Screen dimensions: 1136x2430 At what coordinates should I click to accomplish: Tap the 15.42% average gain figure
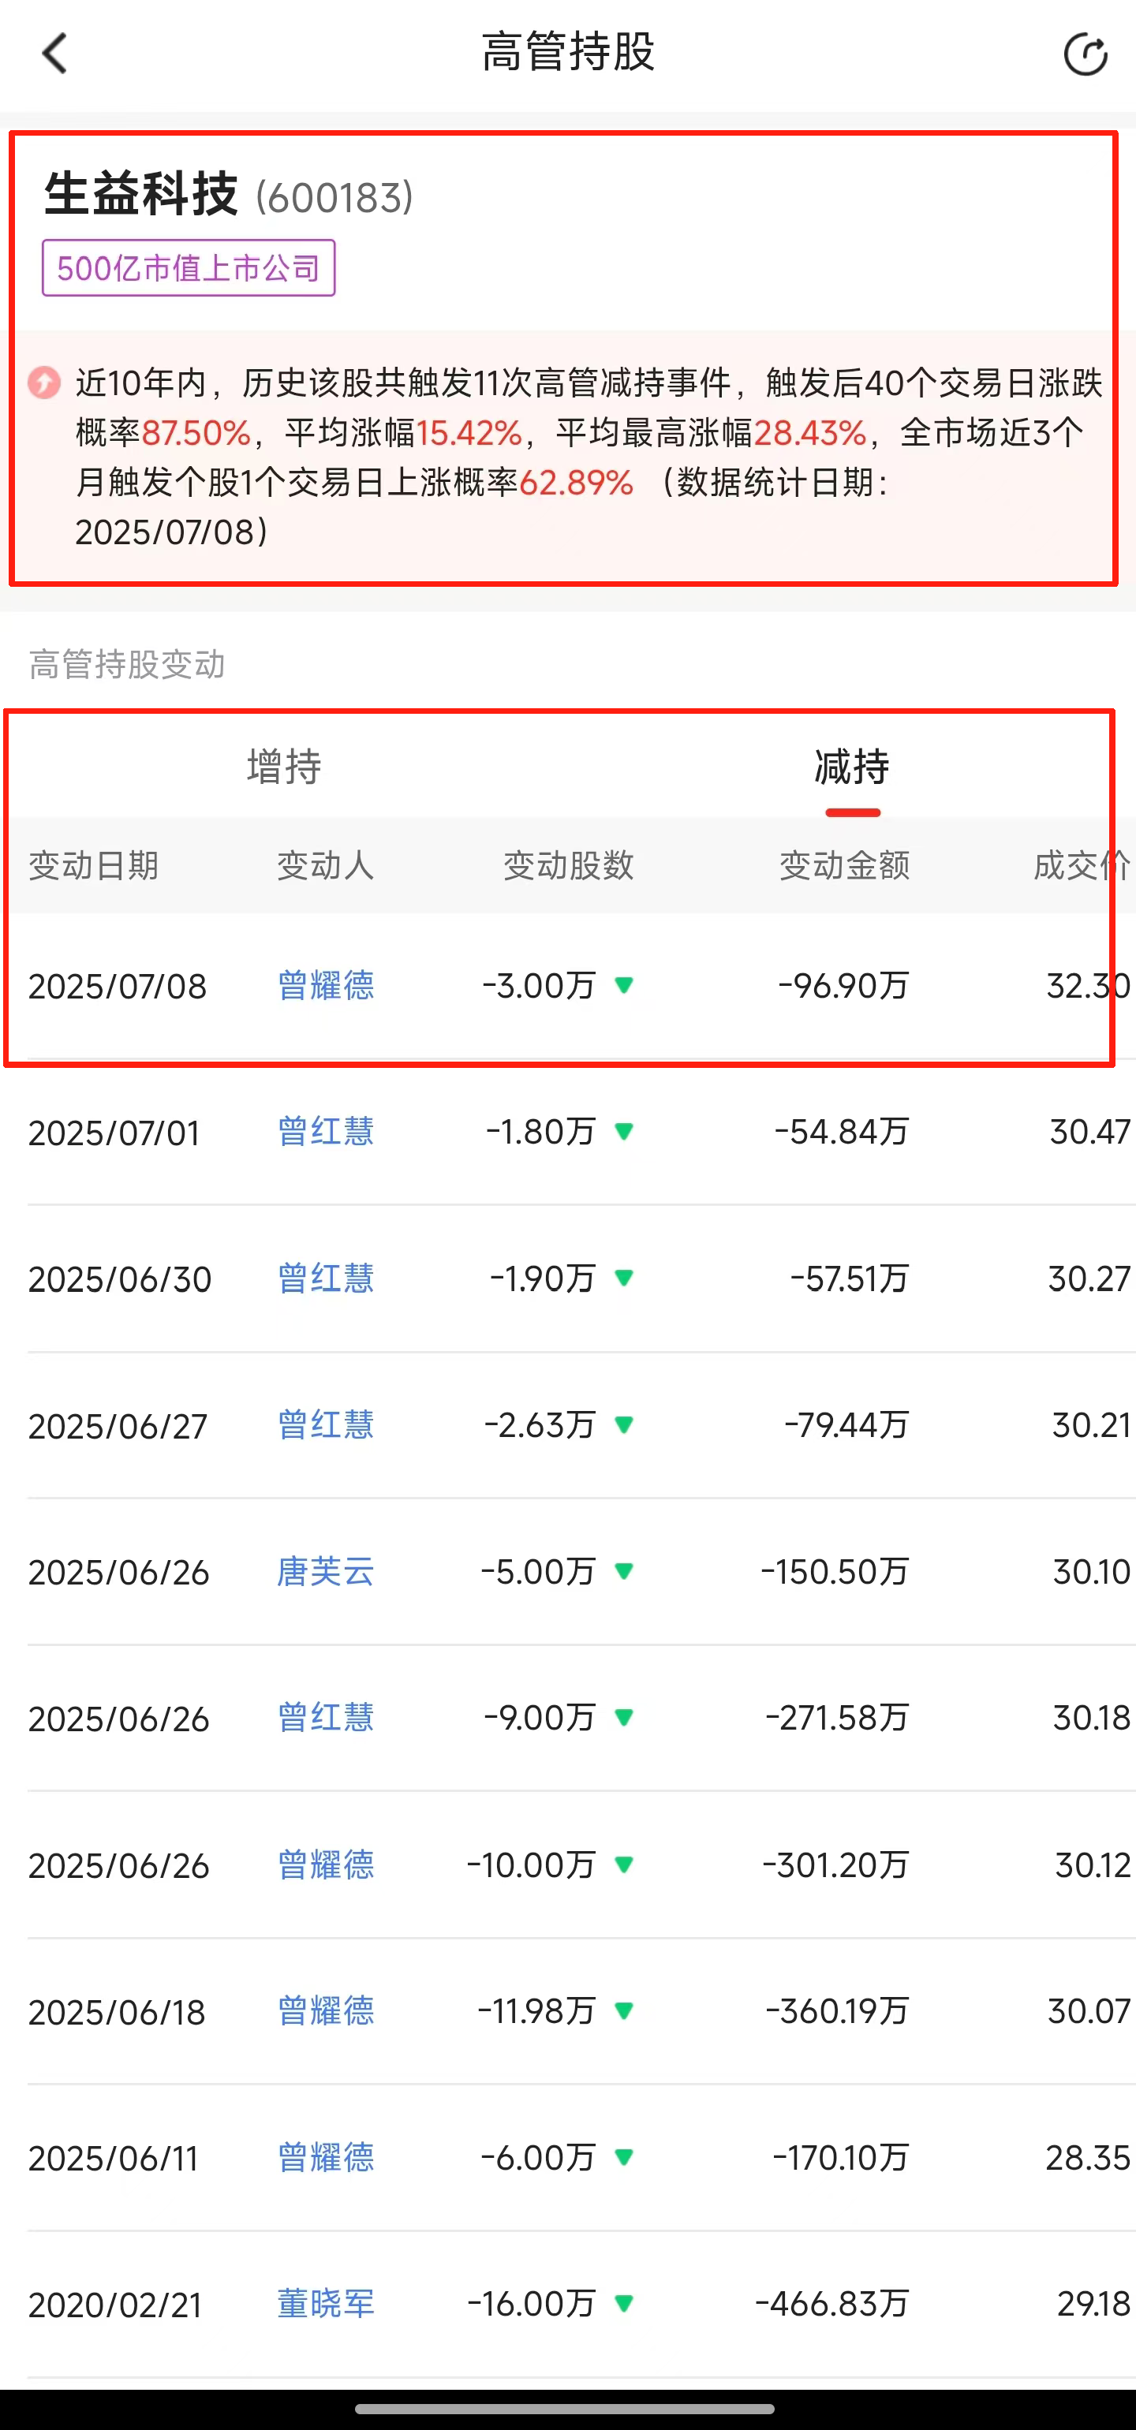[469, 433]
